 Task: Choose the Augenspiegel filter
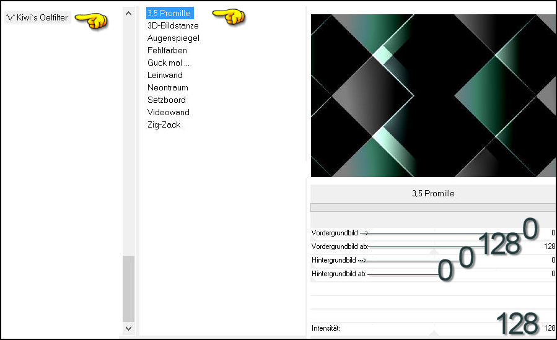(x=173, y=38)
